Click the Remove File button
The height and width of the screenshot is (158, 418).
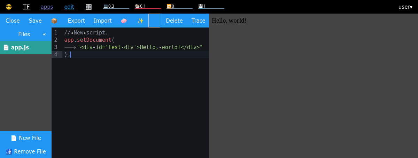[26, 151]
